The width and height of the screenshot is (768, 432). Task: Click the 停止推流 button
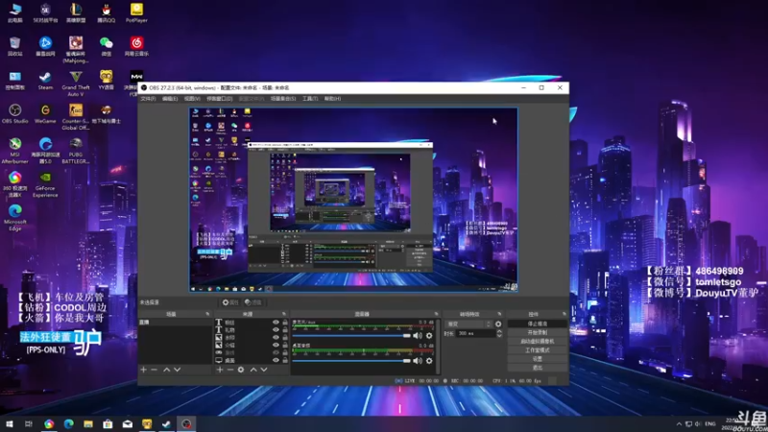click(x=538, y=324)
